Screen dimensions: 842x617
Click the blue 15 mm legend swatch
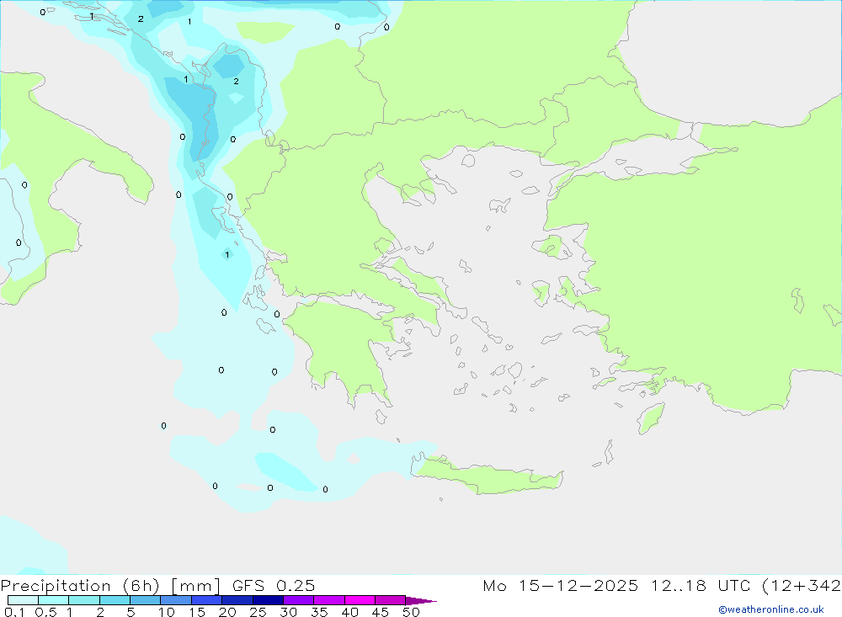[207, 600]
